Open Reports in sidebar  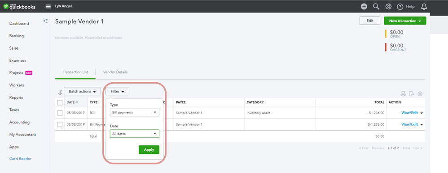pos(16,97)
